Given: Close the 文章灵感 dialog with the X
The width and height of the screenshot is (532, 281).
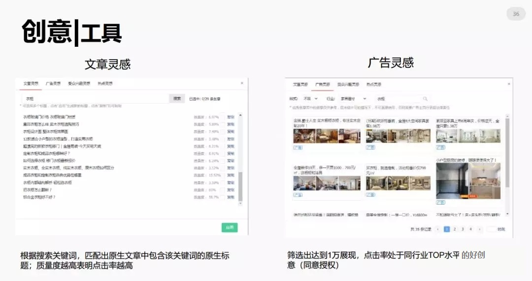Looking at the screenshot, I should (242, 83).
